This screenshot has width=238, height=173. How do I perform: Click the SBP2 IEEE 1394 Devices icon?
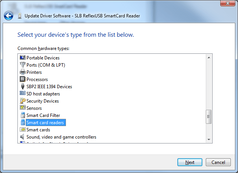(22, 87)
